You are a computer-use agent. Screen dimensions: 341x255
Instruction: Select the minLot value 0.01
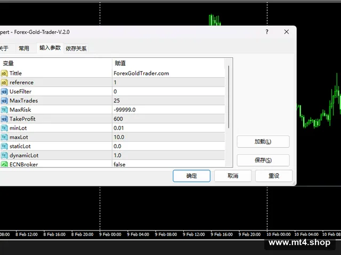coord(168,128)
